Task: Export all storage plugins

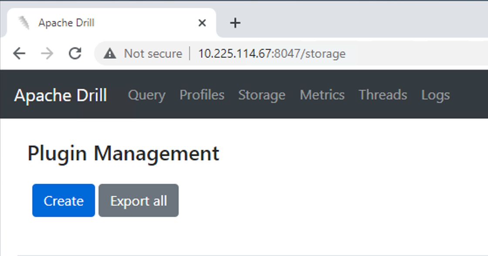Action: (139, 200)
